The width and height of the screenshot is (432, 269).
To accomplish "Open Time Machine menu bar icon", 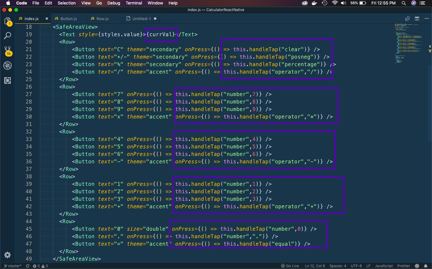I will tap(324, 3).
